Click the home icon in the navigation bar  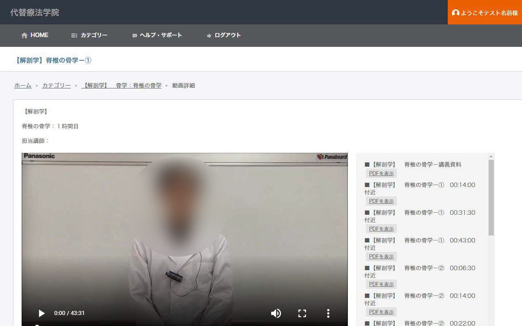24,35
